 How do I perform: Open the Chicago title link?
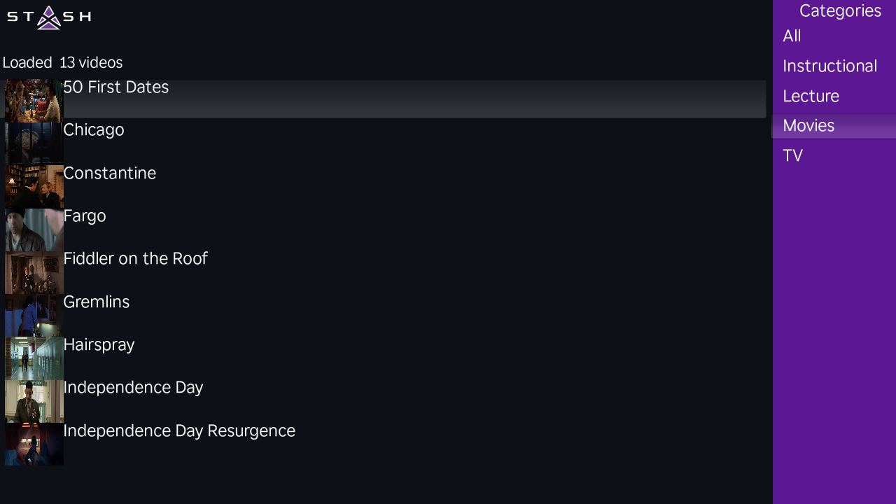pyautogui.click(x=94, y=130)
